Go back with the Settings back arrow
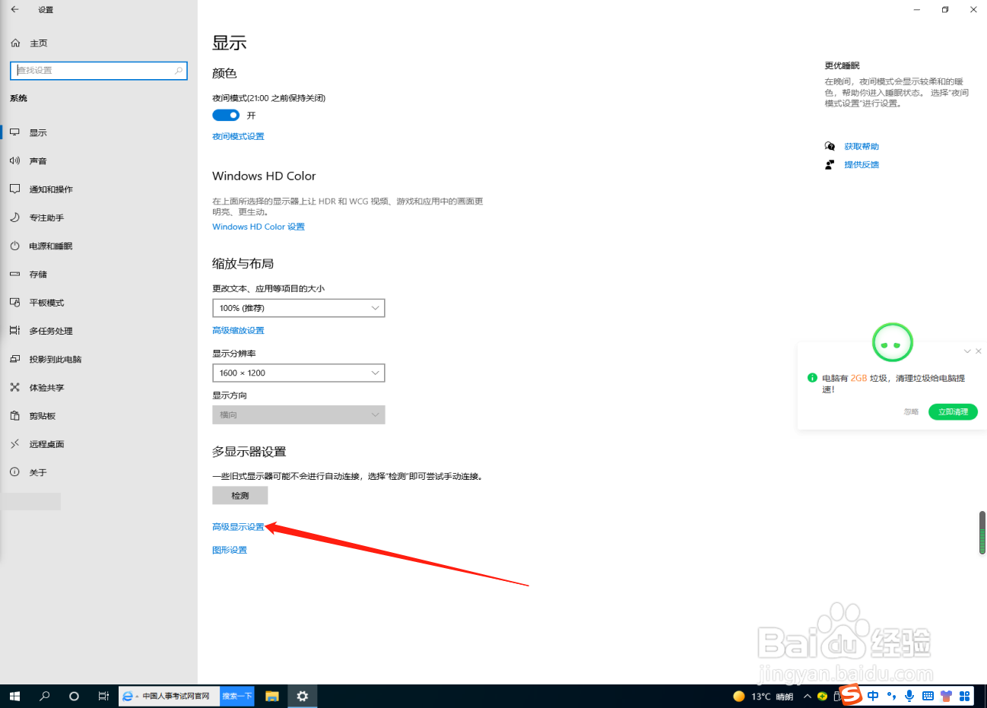 click(x=14, y=10)
